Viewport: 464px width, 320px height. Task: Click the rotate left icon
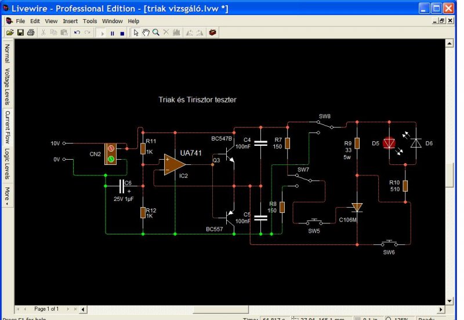pyautogui.click(x=190, y=32)
